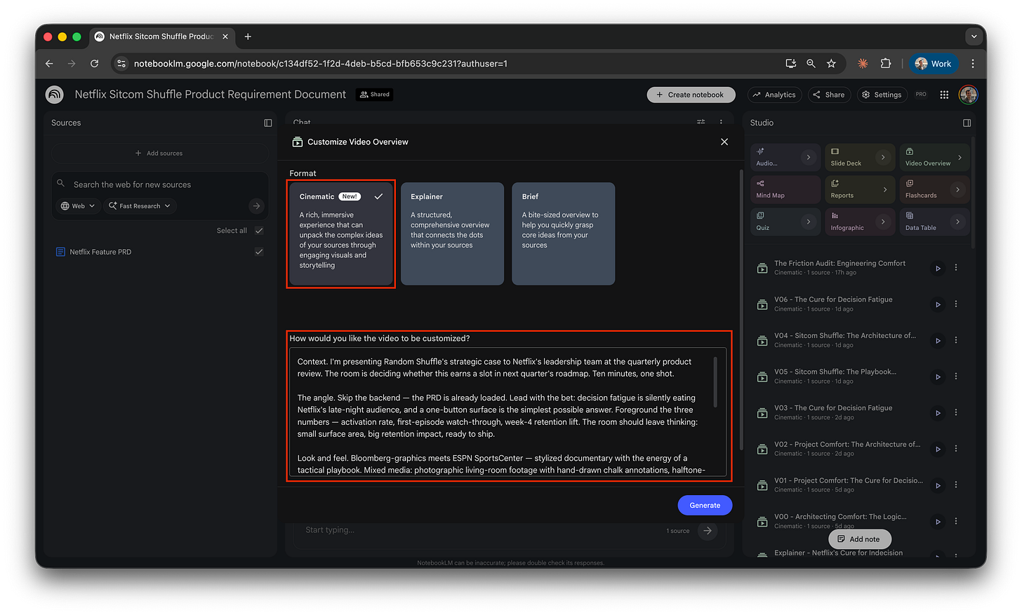Screen dimensions: 1022x615
Task: Click the user profile avatar
Action: pos(968,95)
